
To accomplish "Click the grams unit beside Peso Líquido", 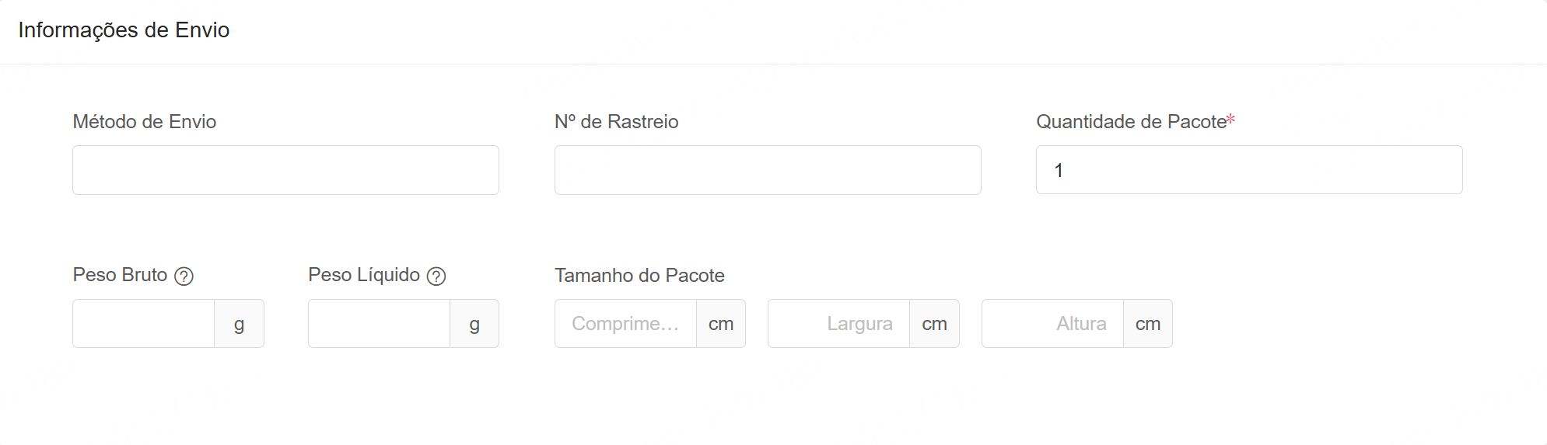I will (x=474, y=324).
